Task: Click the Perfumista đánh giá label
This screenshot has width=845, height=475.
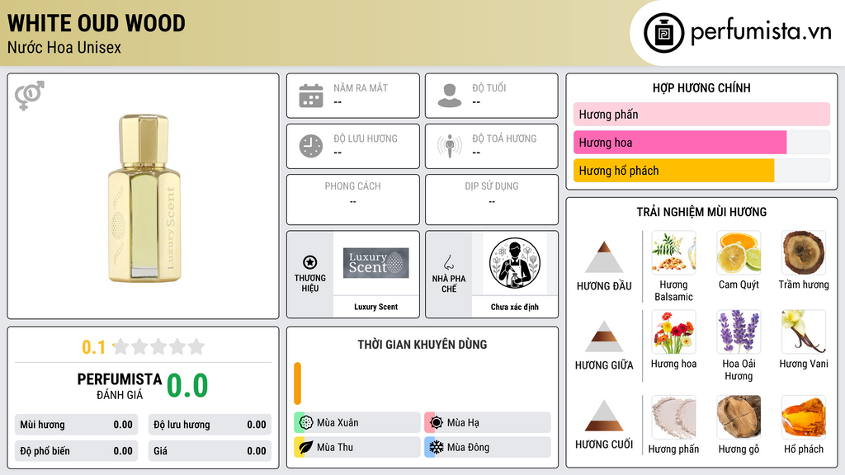Action: [120, 386]
